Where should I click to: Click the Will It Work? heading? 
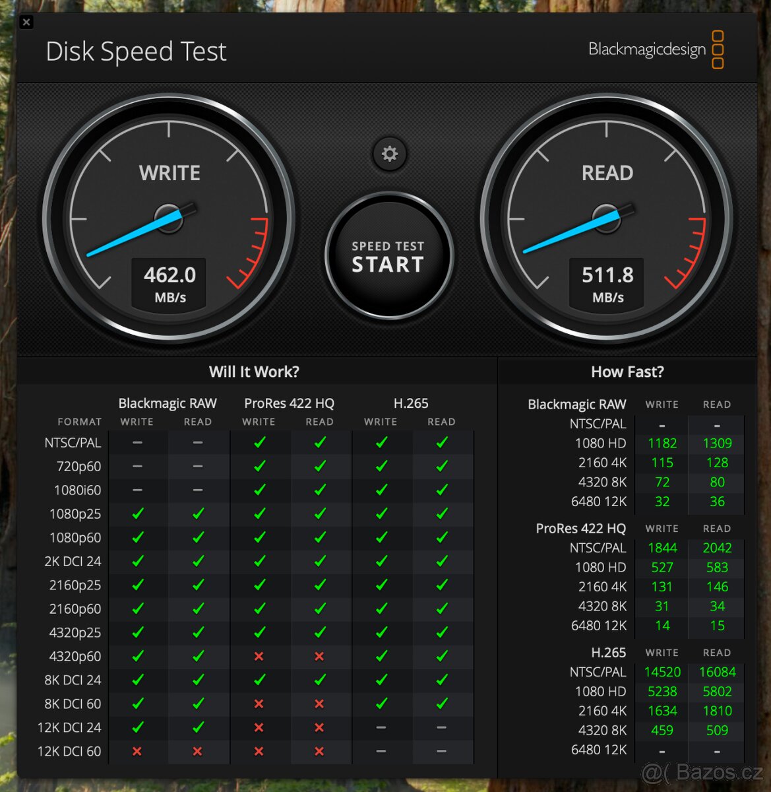tap(254, 372)
